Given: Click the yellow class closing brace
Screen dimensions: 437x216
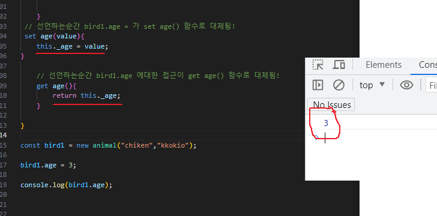Looking at the screenshot, I should click(22, 125).
